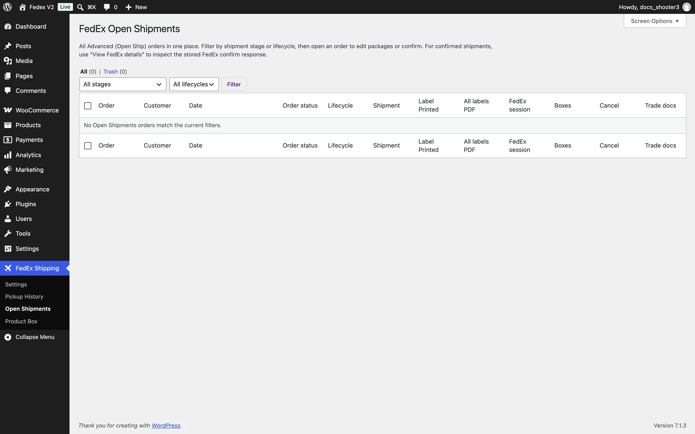The width and height of the screenshot is (695, 434).
Task: Open the Trash view link
Action: pos(111,72)
